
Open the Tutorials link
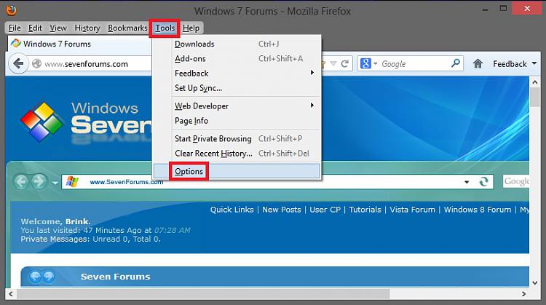pos(365,210)
